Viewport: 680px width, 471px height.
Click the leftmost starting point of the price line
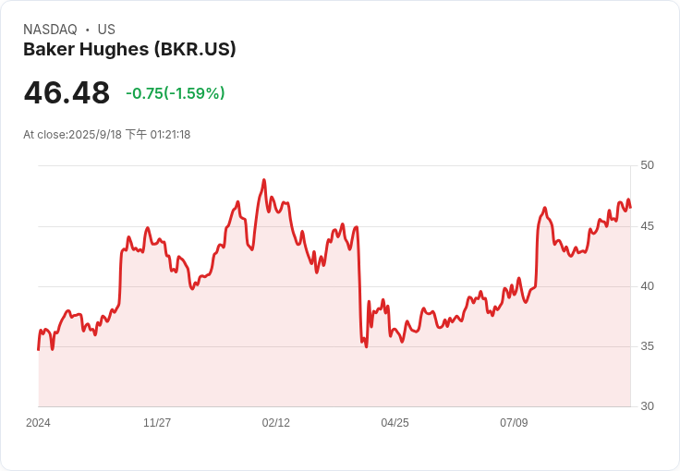coord(39,349)
